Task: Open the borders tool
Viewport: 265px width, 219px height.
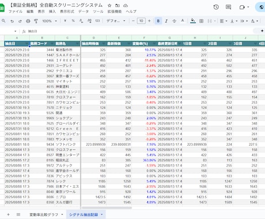Action: [201, 21]
